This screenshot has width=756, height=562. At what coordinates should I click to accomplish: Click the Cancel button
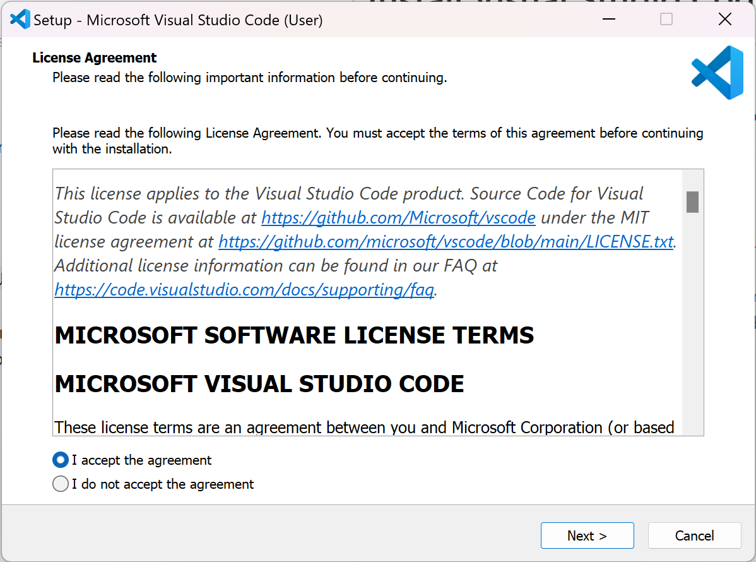(694, 535)
